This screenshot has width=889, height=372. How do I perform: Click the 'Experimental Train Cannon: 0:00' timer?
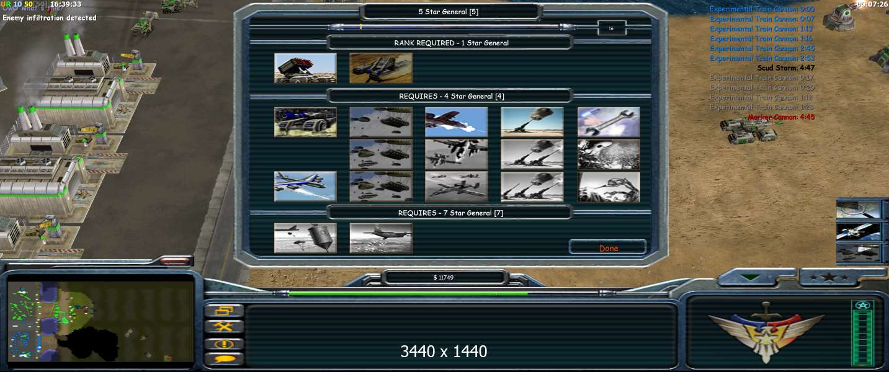[x=762, y=9]
